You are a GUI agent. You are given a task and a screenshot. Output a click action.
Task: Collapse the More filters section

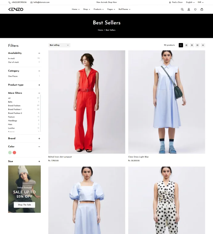[x=39, y=93]
